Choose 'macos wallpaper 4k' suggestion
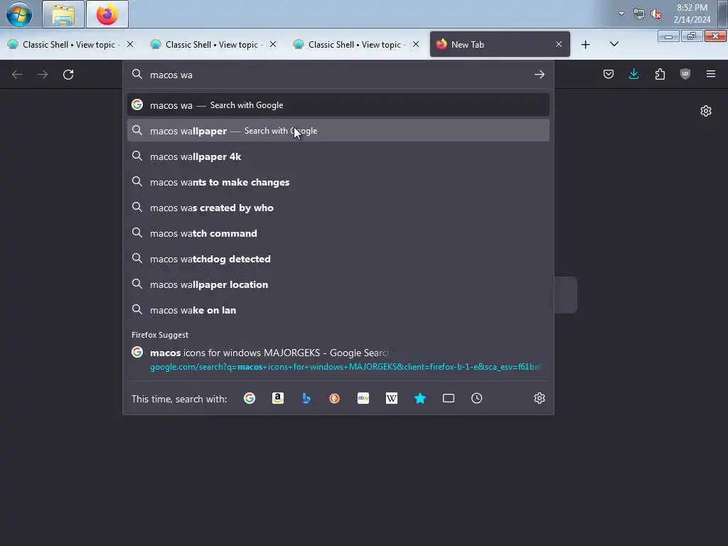728x546 pixels. pos(338,156)
